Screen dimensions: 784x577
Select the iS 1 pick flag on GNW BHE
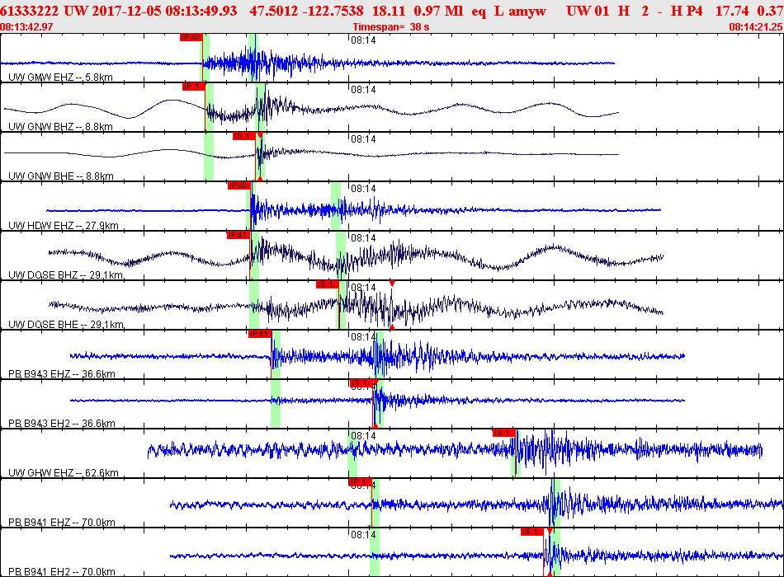(x=244, y=136)
